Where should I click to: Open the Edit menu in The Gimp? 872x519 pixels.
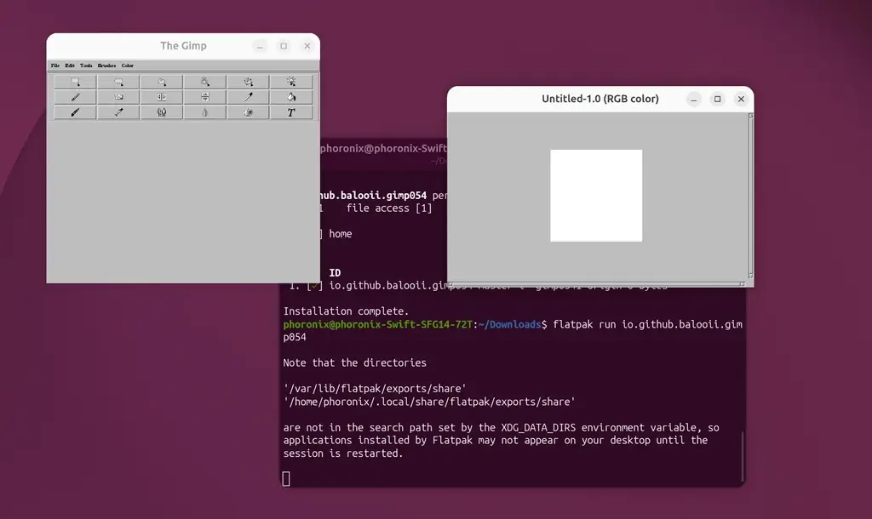point(70,66)
